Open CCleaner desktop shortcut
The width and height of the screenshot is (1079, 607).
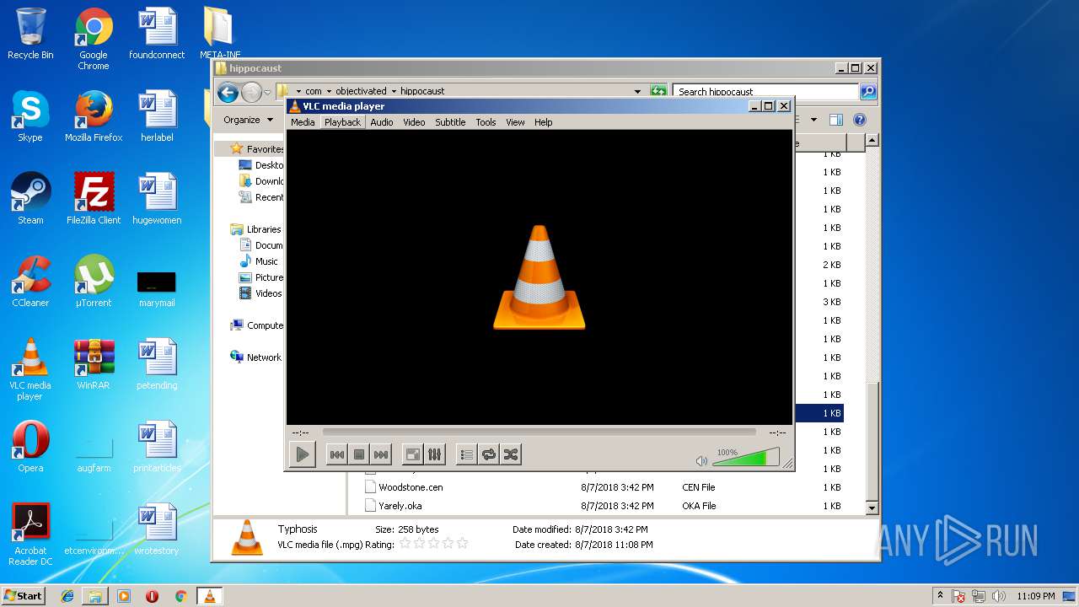coord(30,282)
